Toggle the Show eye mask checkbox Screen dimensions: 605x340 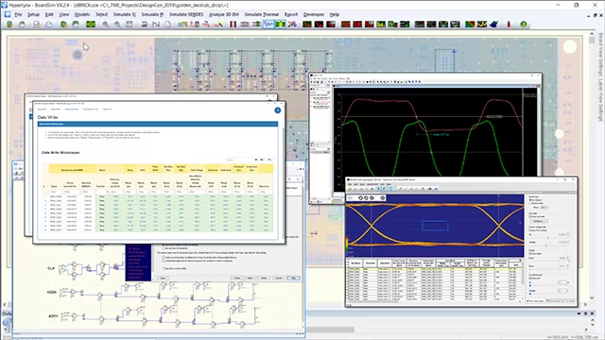click(x=530, y=216)
